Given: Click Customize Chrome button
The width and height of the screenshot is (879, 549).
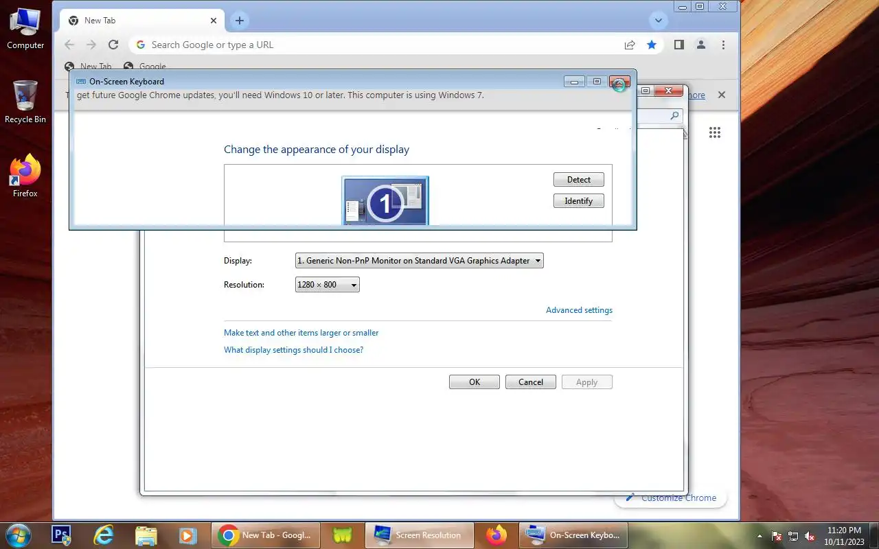Looking at the screenshot, I should coord(670,498).
